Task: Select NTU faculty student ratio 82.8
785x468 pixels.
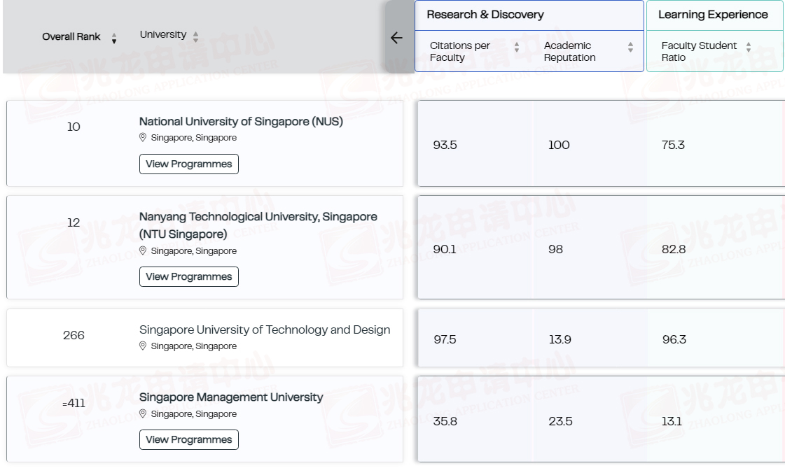Action: pyautogui.click(x=674, y=249)
